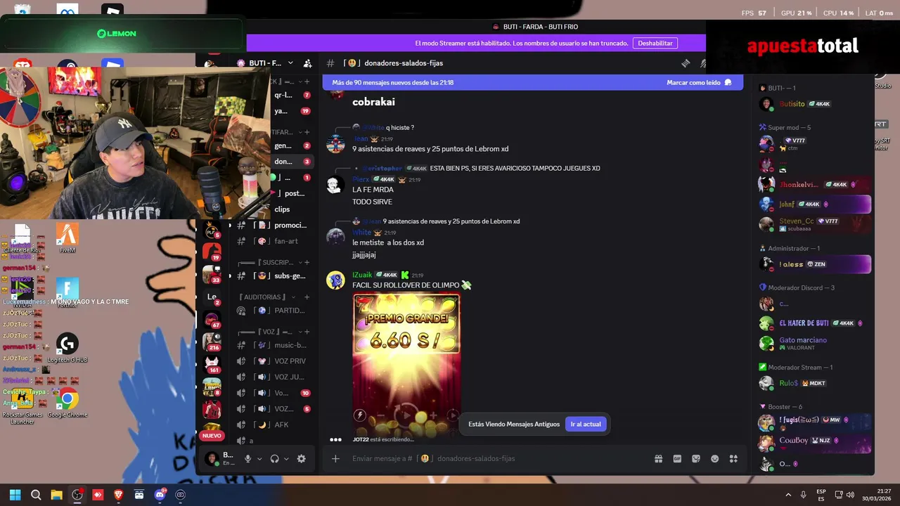Add channel to SUSCRIP... category plus

(307, 262)
